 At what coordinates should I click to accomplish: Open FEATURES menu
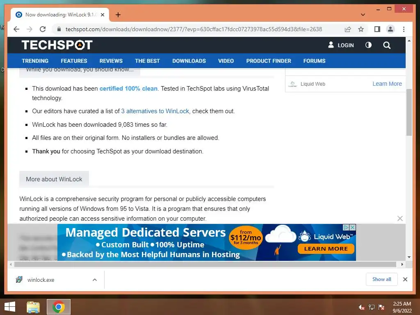(x=74, y=61)
